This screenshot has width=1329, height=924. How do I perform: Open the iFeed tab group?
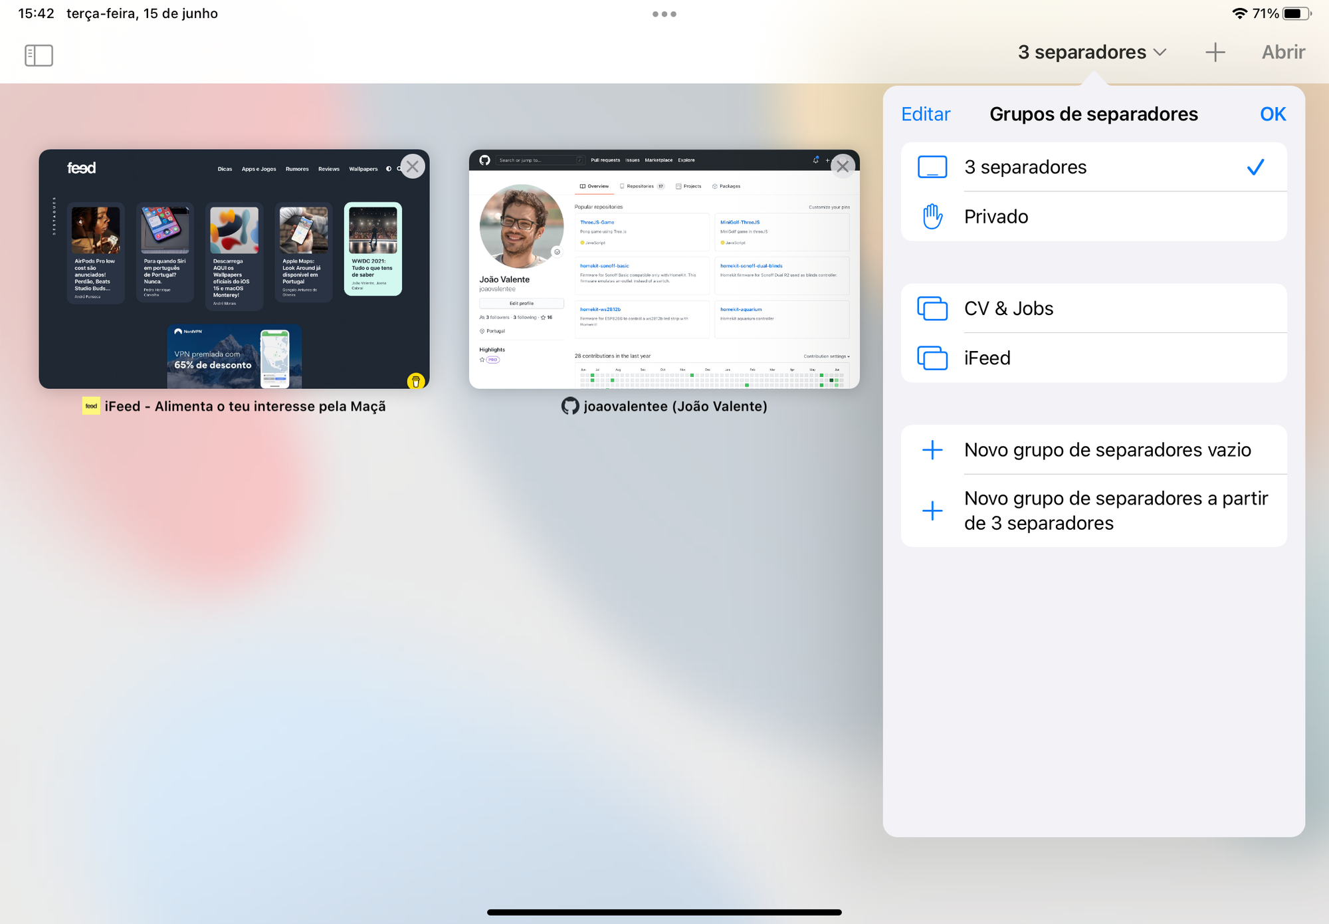point(1094,358)
